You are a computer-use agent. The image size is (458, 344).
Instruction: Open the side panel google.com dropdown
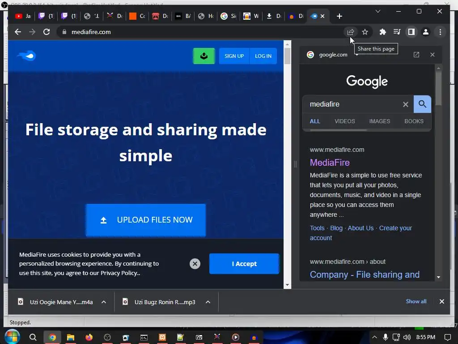tap(357, 55)
